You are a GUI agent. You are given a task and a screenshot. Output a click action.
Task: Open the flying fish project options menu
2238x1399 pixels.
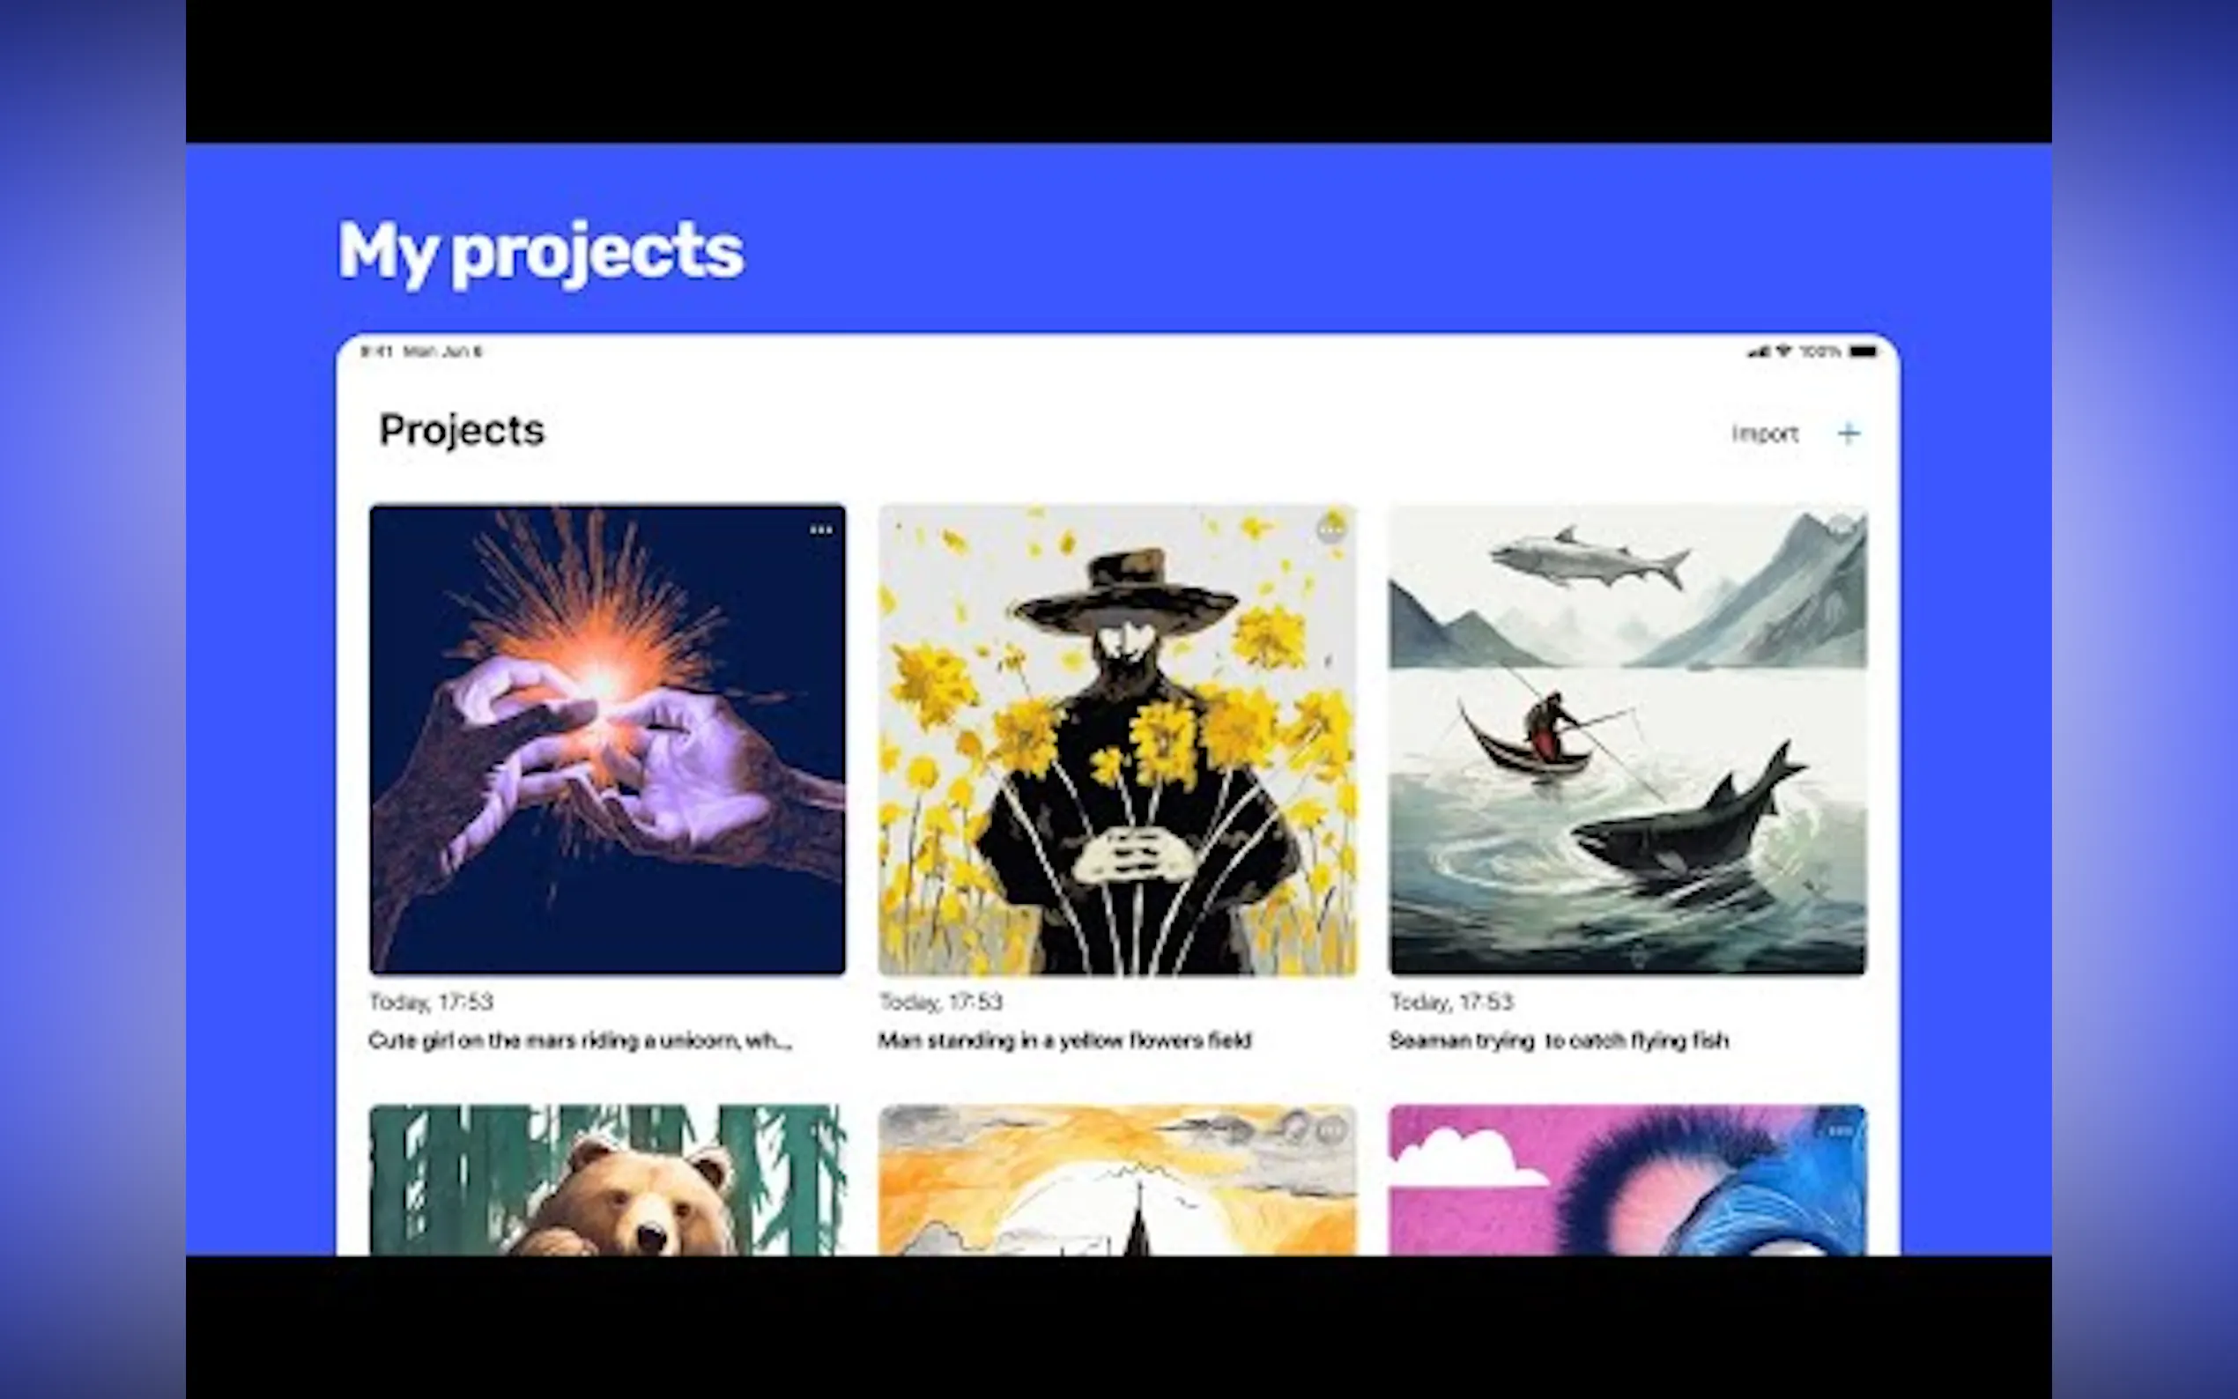click(1840, 529)
